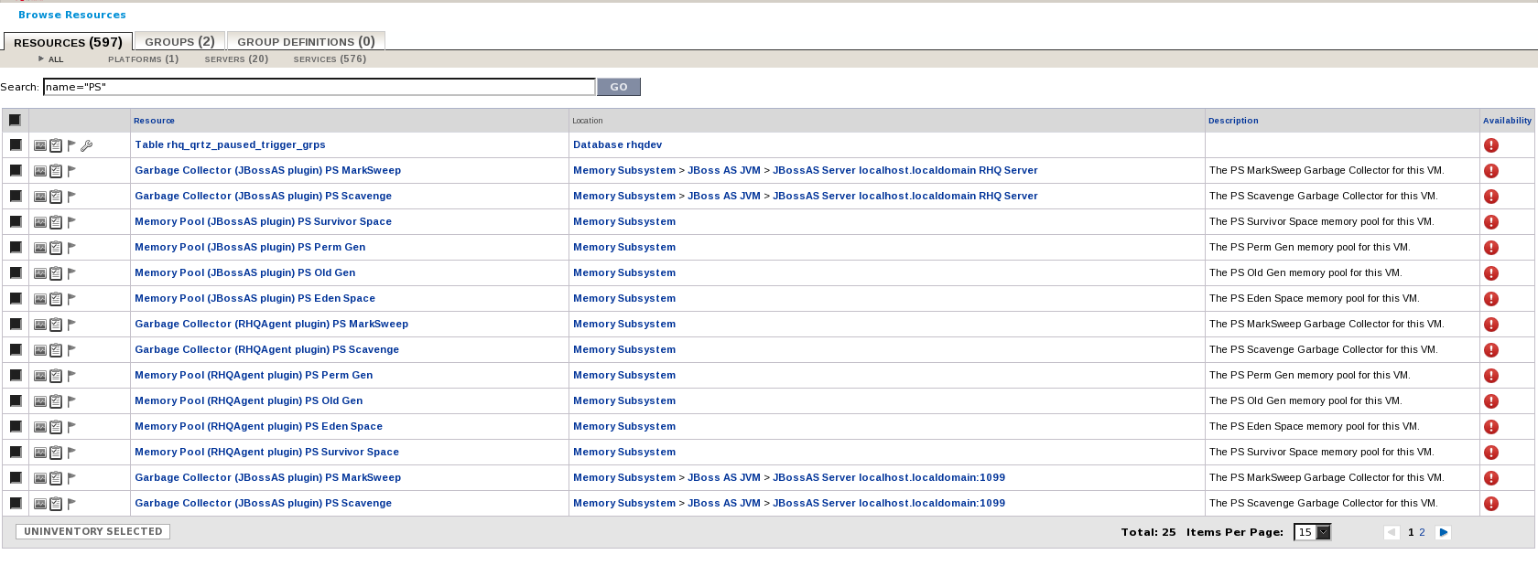The height and width of the screenshot is (576, 1538).
Task: Toggle the select-all checkbox in table header
Action: tap(15, 120)
